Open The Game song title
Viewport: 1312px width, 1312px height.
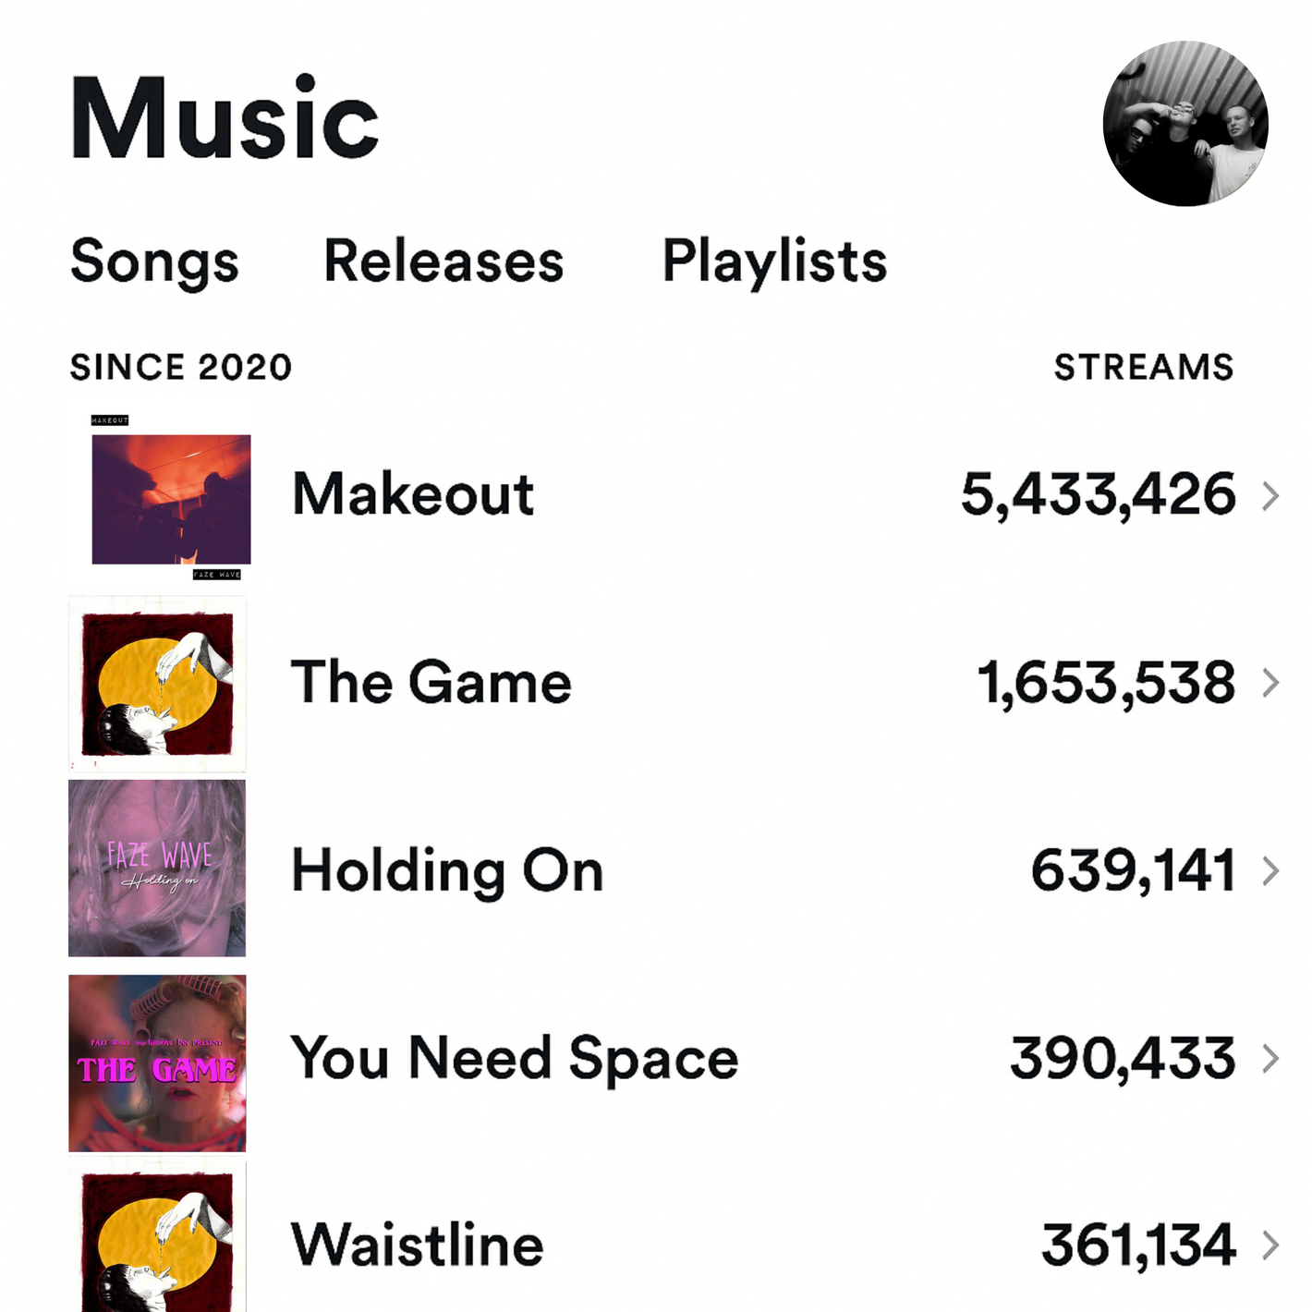click(x=431, y=683)
